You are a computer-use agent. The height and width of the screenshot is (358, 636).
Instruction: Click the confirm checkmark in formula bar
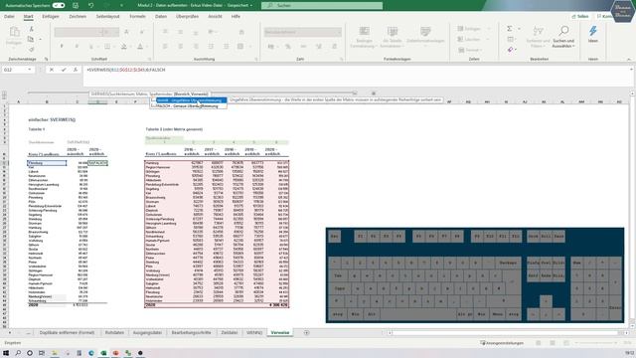(64, 70)
